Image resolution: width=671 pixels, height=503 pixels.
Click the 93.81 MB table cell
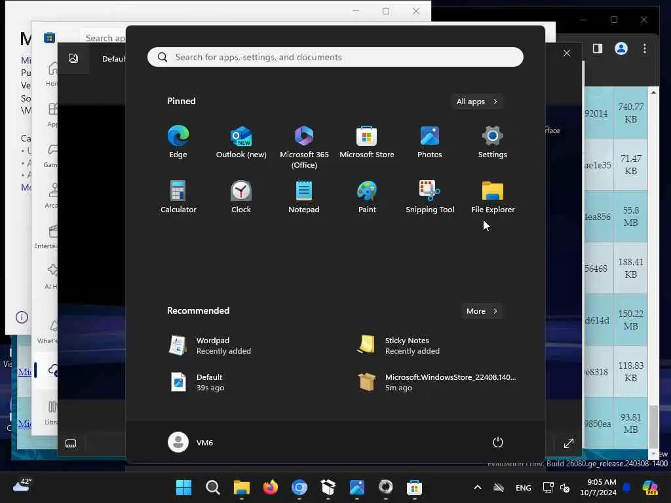631,424
